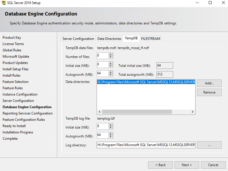Screen dimensions: 228x171
Task: Click the log Initial size input field
Action: coord(103,126)
